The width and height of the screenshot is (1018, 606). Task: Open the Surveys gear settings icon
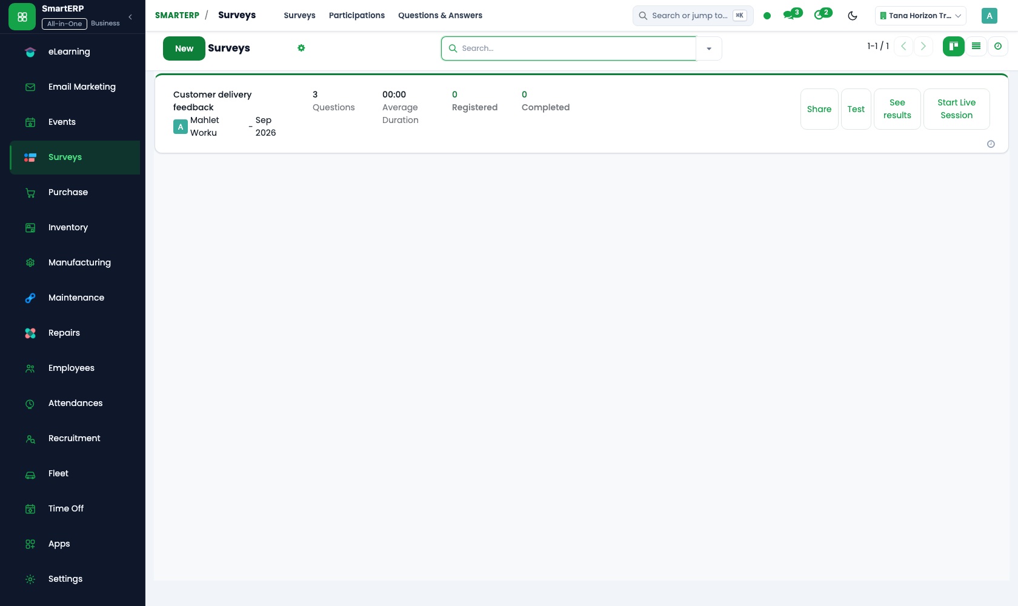tap(301, 48)
